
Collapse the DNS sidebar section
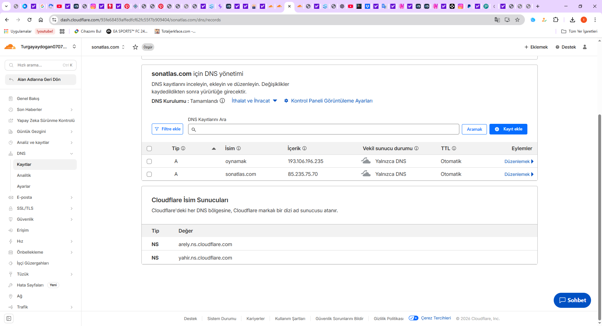[x=71, y=154]
